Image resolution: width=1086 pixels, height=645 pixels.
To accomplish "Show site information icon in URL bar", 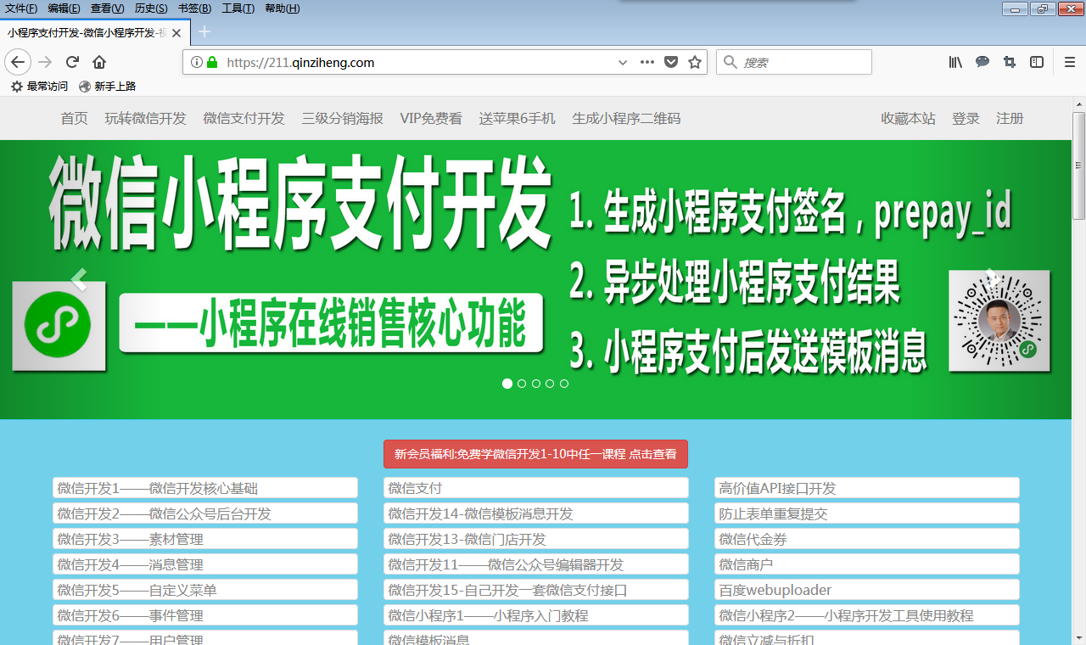I will 196,62.
